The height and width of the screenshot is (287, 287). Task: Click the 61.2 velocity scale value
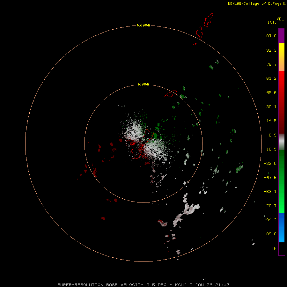[x=271, y=78]
